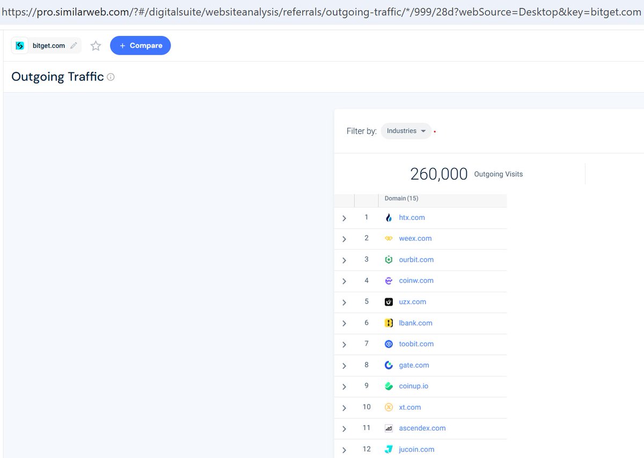Click the Outgoing Traffic page heading

(57, 77)
